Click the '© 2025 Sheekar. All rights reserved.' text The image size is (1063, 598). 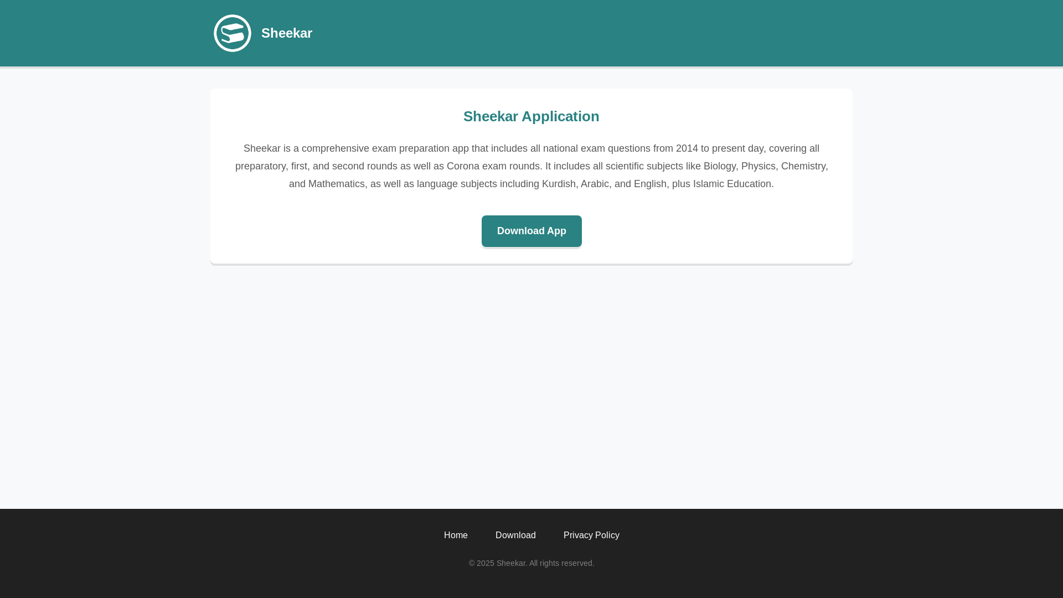(x=531, y=563)
